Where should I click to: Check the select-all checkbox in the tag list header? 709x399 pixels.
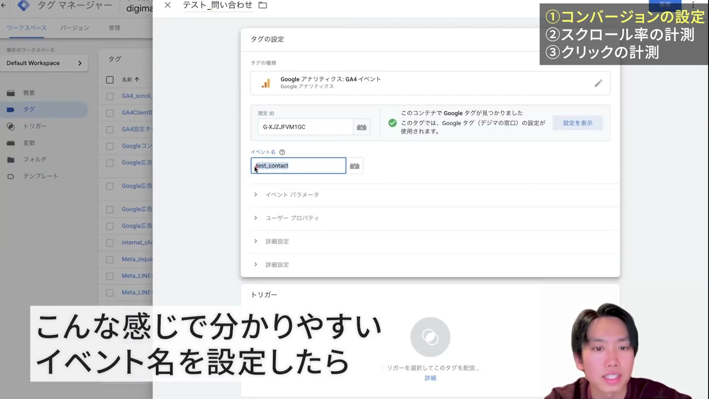[x=110, y=80]
